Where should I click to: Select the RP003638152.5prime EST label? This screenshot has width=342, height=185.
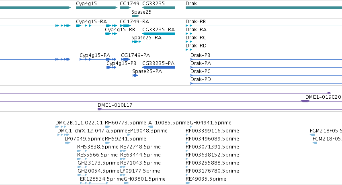[212, 155]
